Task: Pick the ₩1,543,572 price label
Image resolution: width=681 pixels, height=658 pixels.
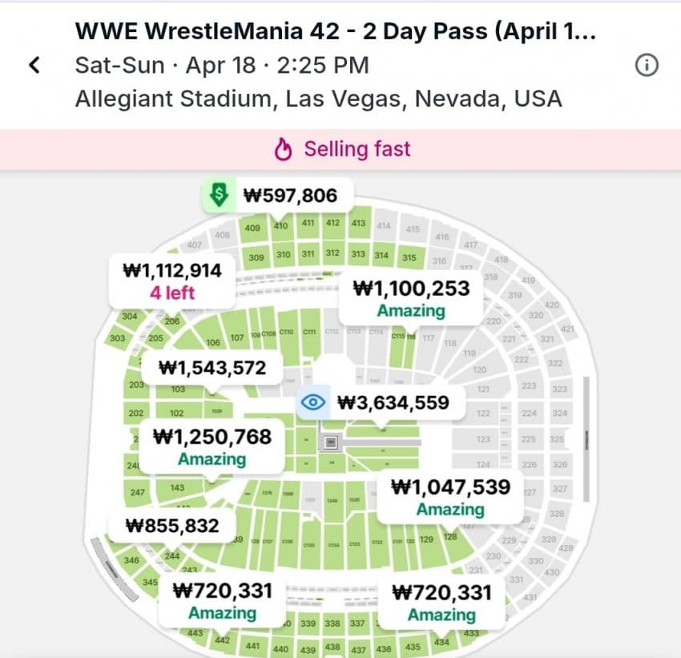Action: (212, 369)
